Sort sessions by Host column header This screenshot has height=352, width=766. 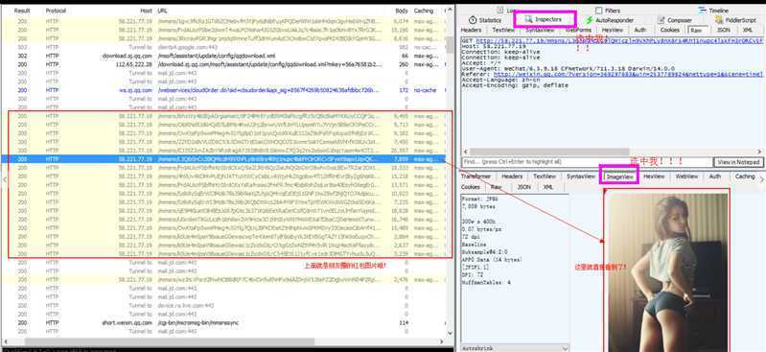pos(146,11)
